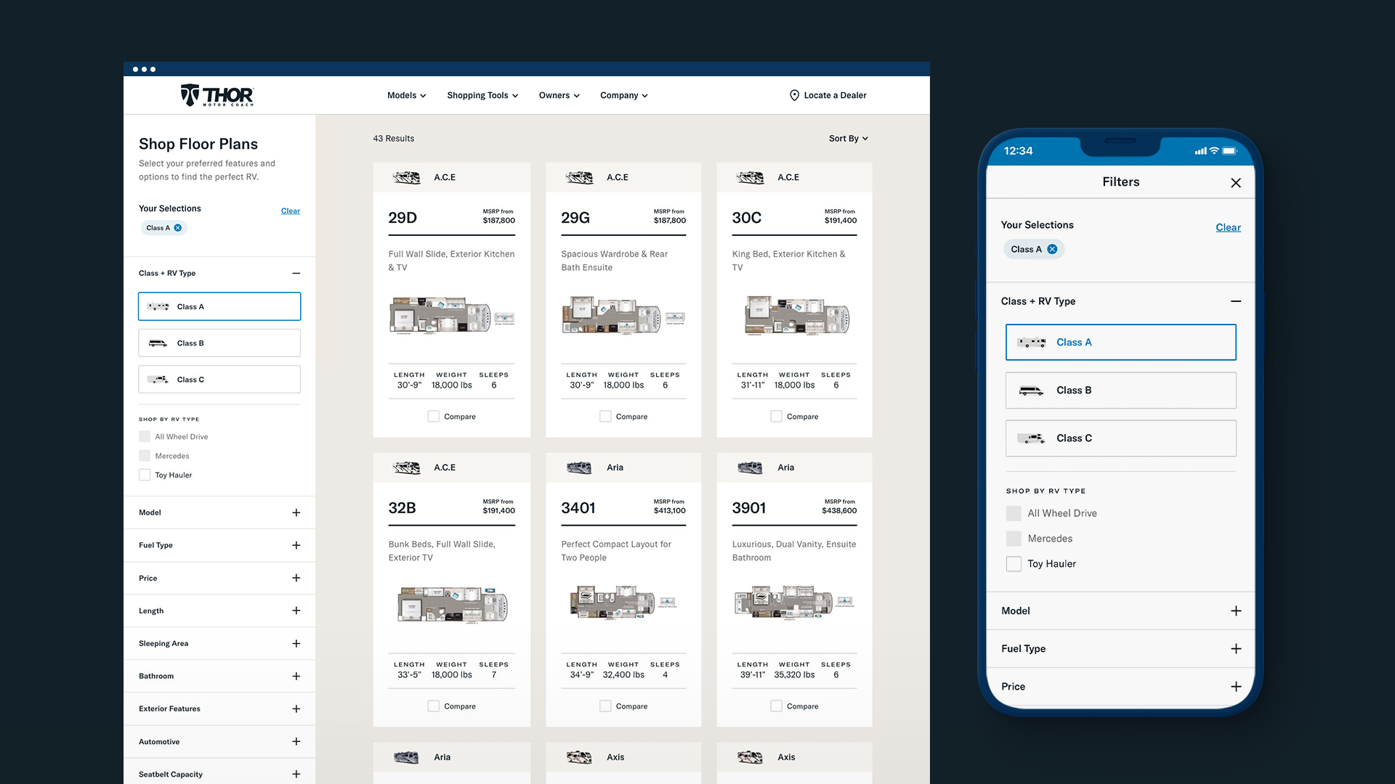Image resolution: width=1395 pixels, height=784 pixels.
Task: Click the Aria RV icon on 3901 card
Action: pyautogui.click(x=751, y=467)
